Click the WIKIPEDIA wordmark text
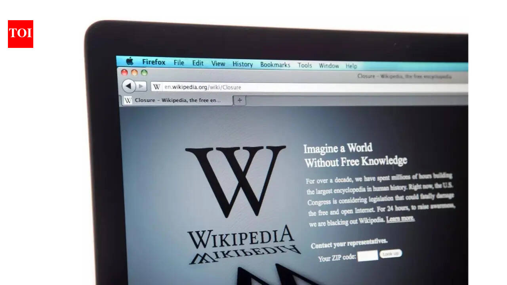 tap(242, 237)
